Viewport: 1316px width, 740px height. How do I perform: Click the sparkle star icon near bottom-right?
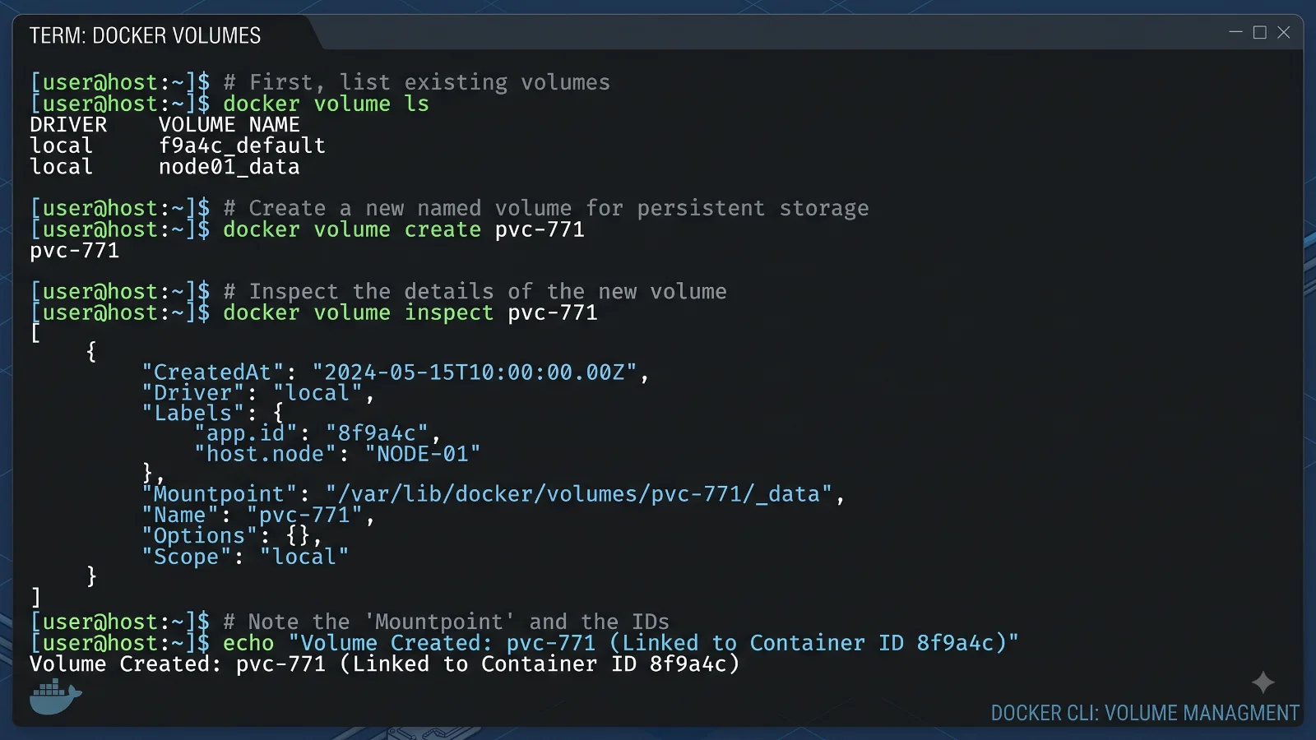click(1263, 682)
